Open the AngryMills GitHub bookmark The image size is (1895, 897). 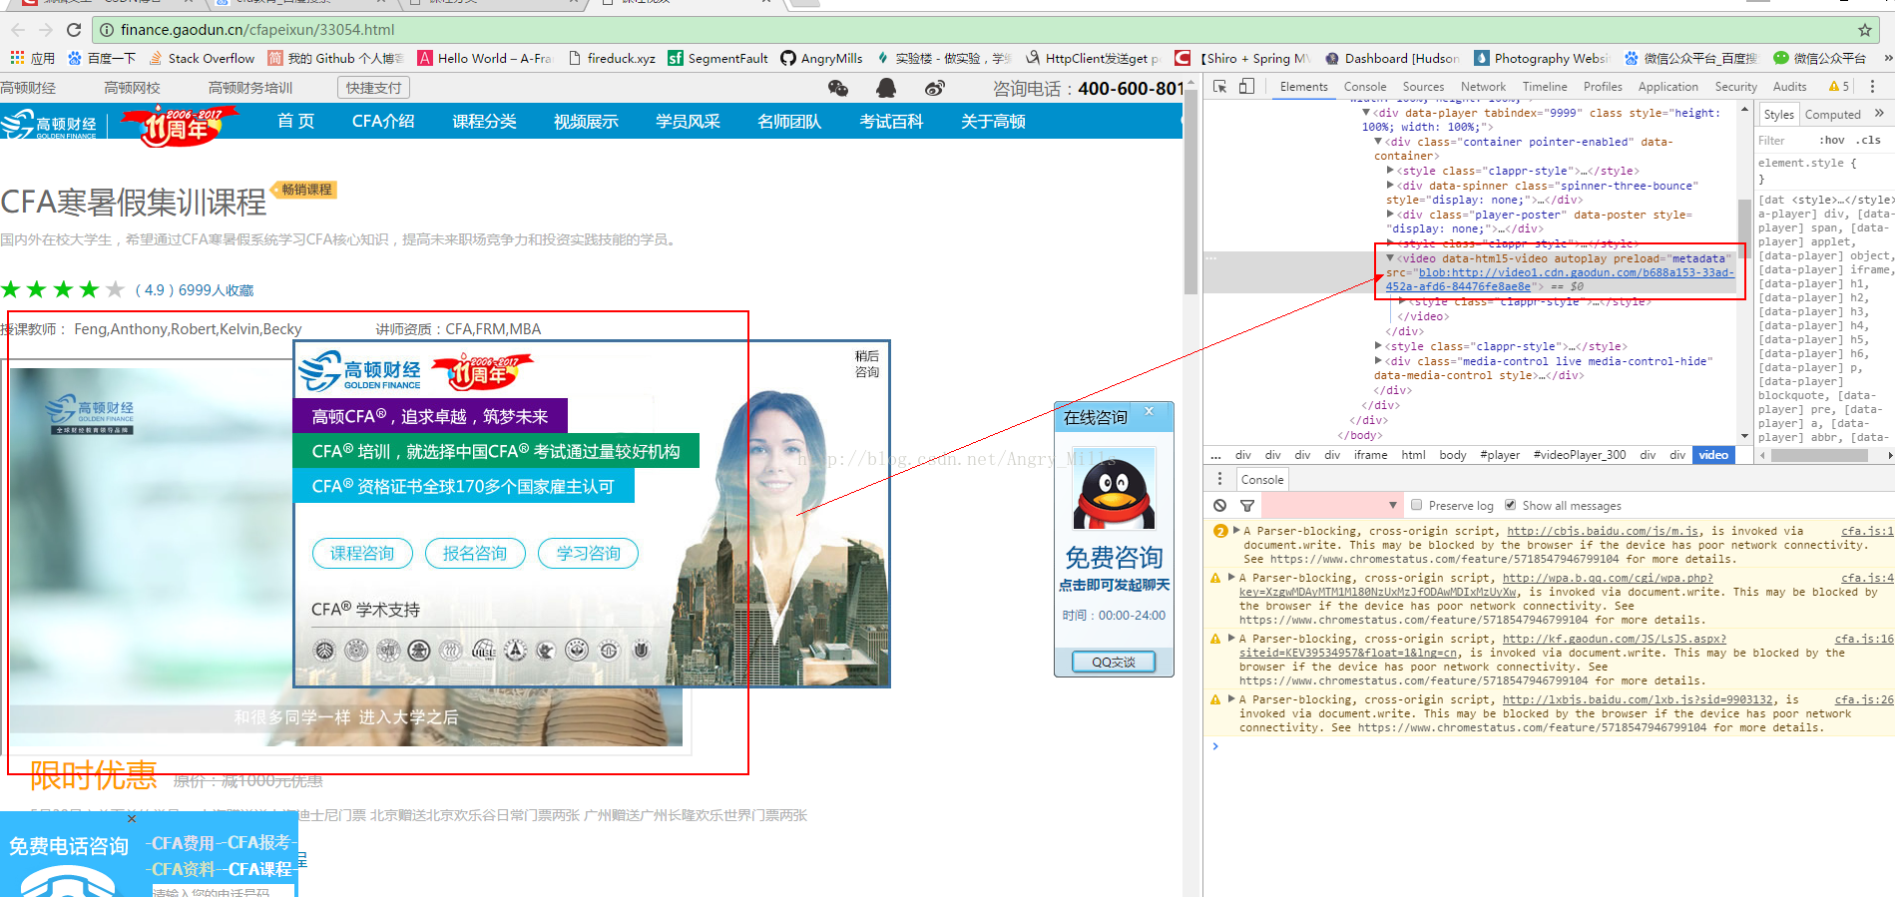[x=821, y=58]
